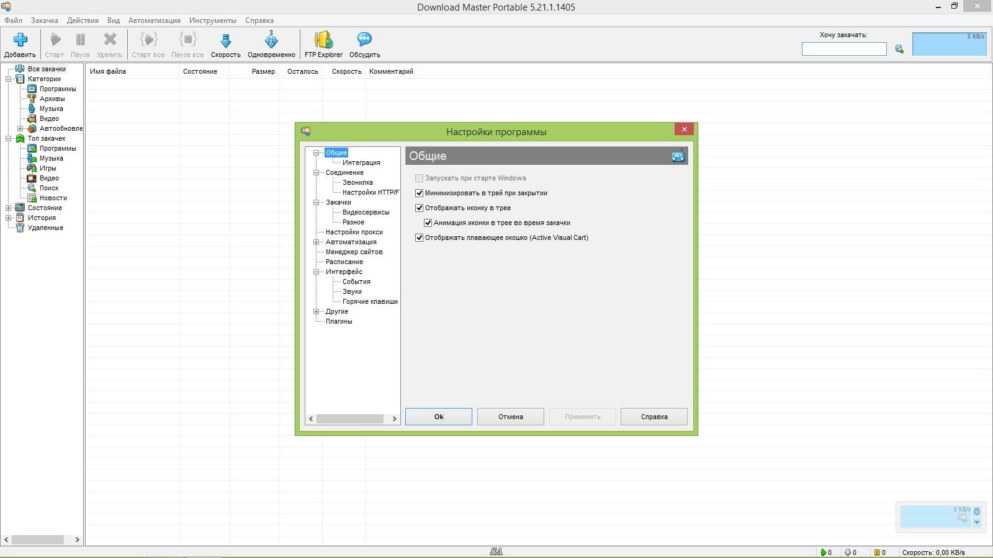Image resolution: width=993 pixels, height=558 pixels.
Task: Open the Вид menu
Action: tap(114, 20)
